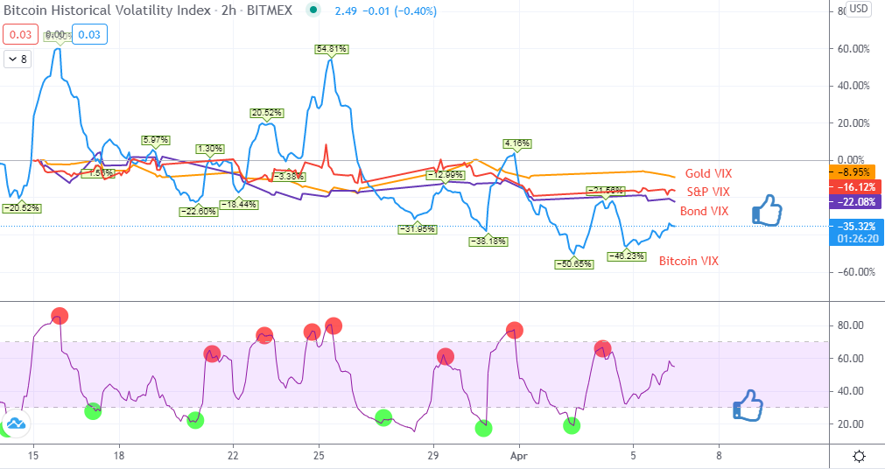The width and height of the screenshot is (885, 469).
Task: Click the Gold VIX text annotation
Action: coord(708,173)
